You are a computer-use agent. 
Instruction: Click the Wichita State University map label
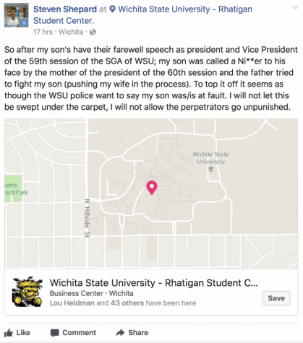click(210, 158)
